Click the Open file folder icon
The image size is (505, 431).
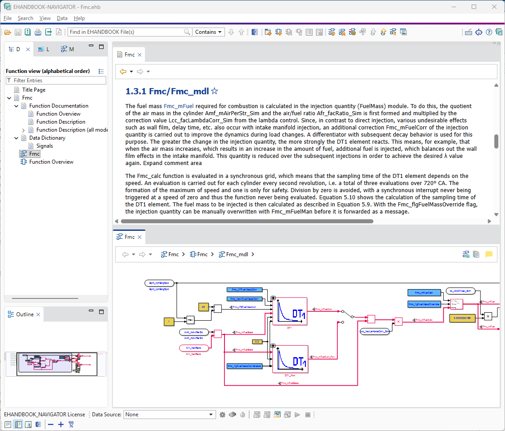click(x=8, y=32)
